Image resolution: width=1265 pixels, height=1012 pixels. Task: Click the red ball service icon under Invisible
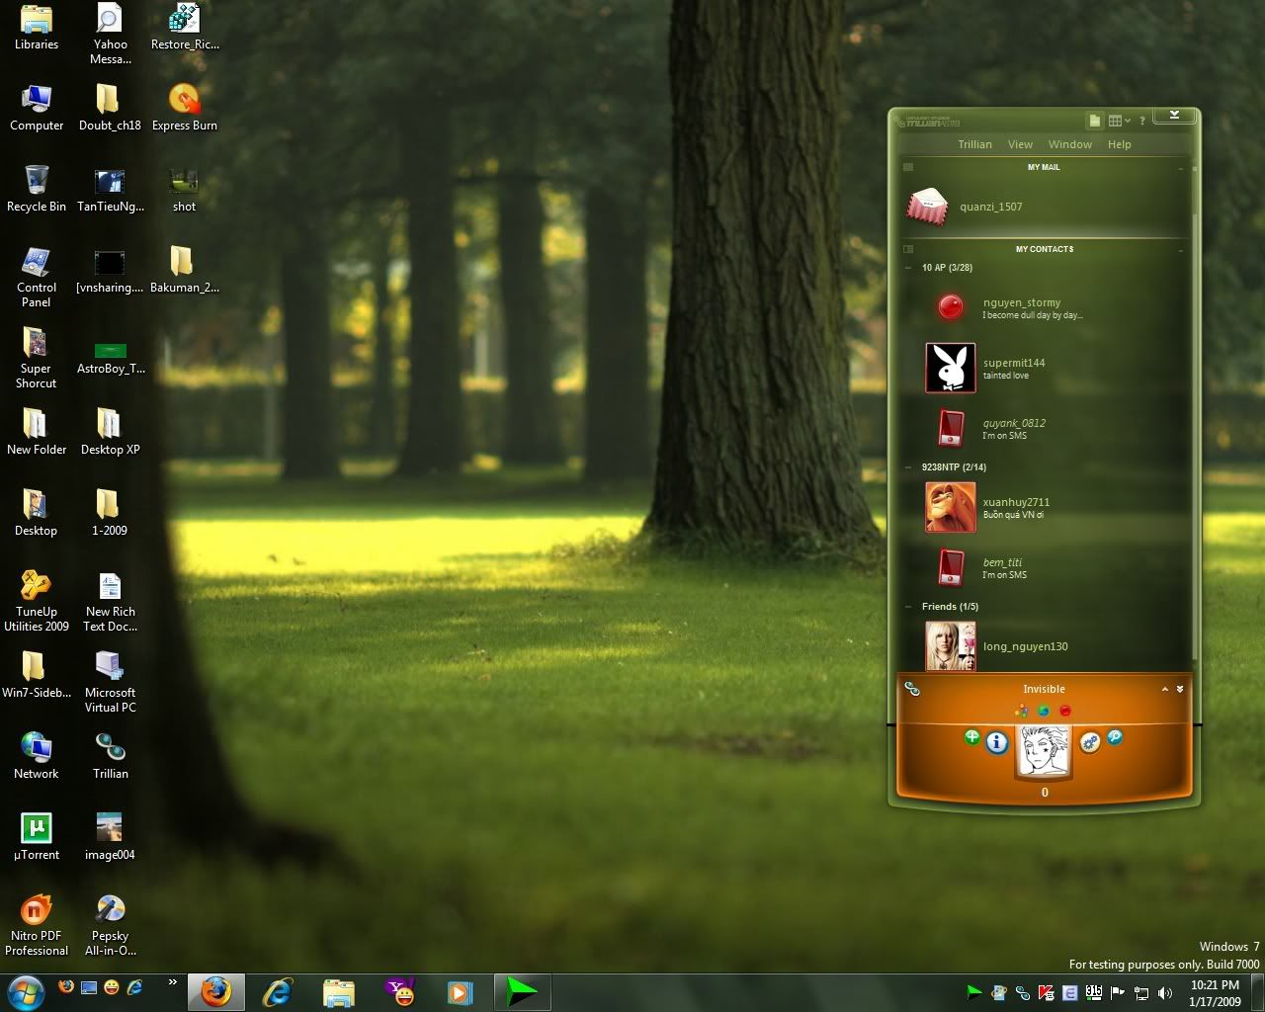pyautogui.click(x=1065, y=711)
